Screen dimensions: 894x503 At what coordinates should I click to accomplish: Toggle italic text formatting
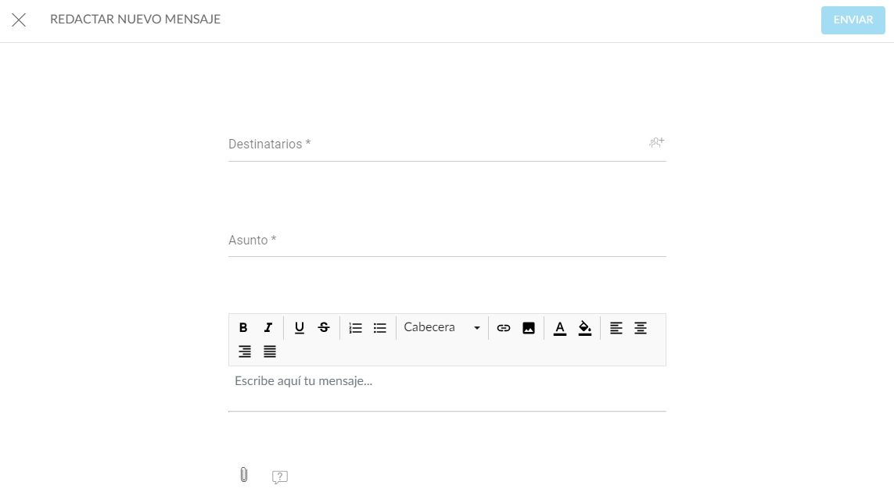pos(268,328)
